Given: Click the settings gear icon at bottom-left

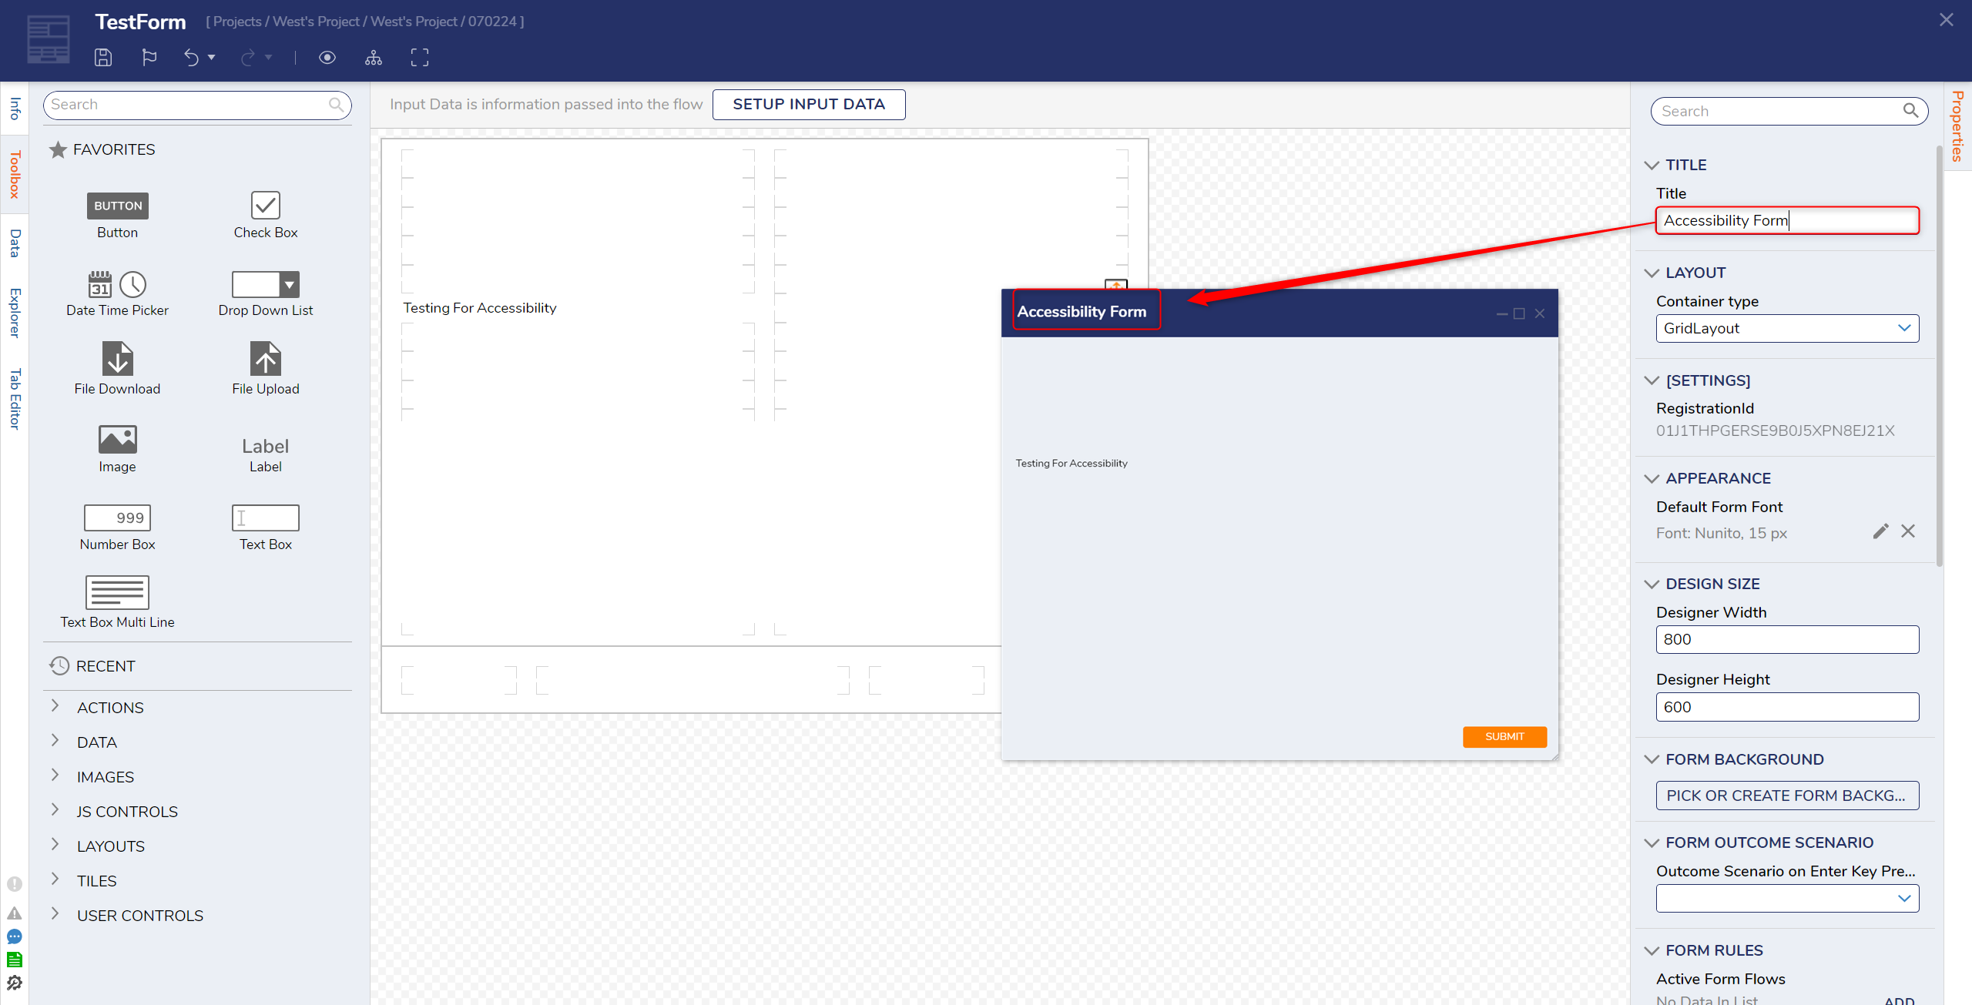Looking at the screenshot, I should [x=15, y=983].
